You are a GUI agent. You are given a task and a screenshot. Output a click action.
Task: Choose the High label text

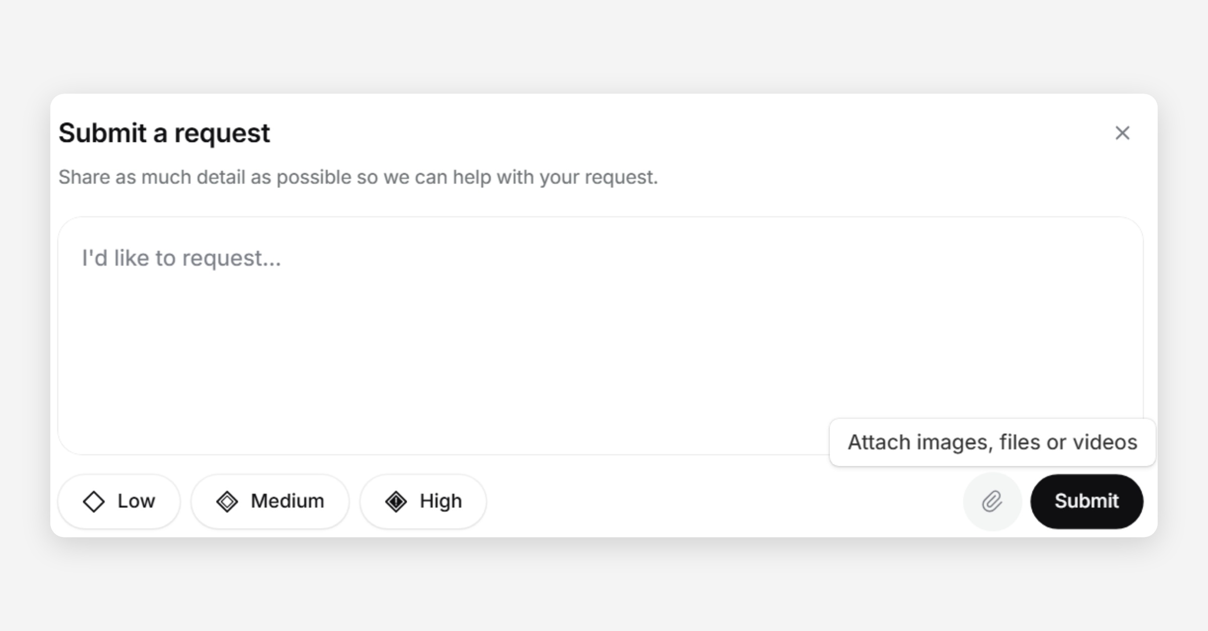coord(441,502)
